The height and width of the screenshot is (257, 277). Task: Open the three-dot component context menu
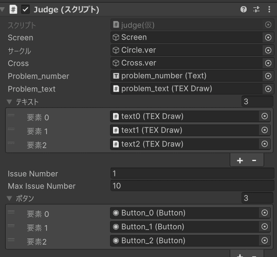[269, 9]
